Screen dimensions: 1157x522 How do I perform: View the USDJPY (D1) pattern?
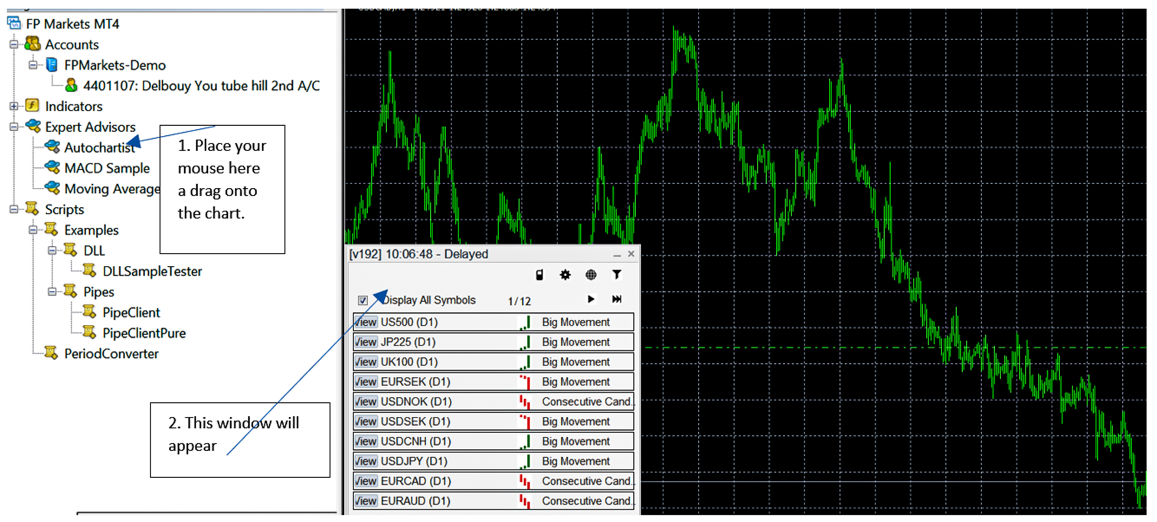tap(366, 461)
